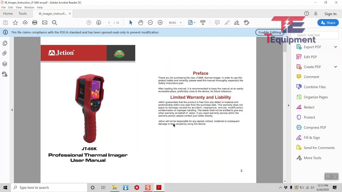Click the page number field
342x192 pixels.
pyautogui.click(x=109, y=23)
